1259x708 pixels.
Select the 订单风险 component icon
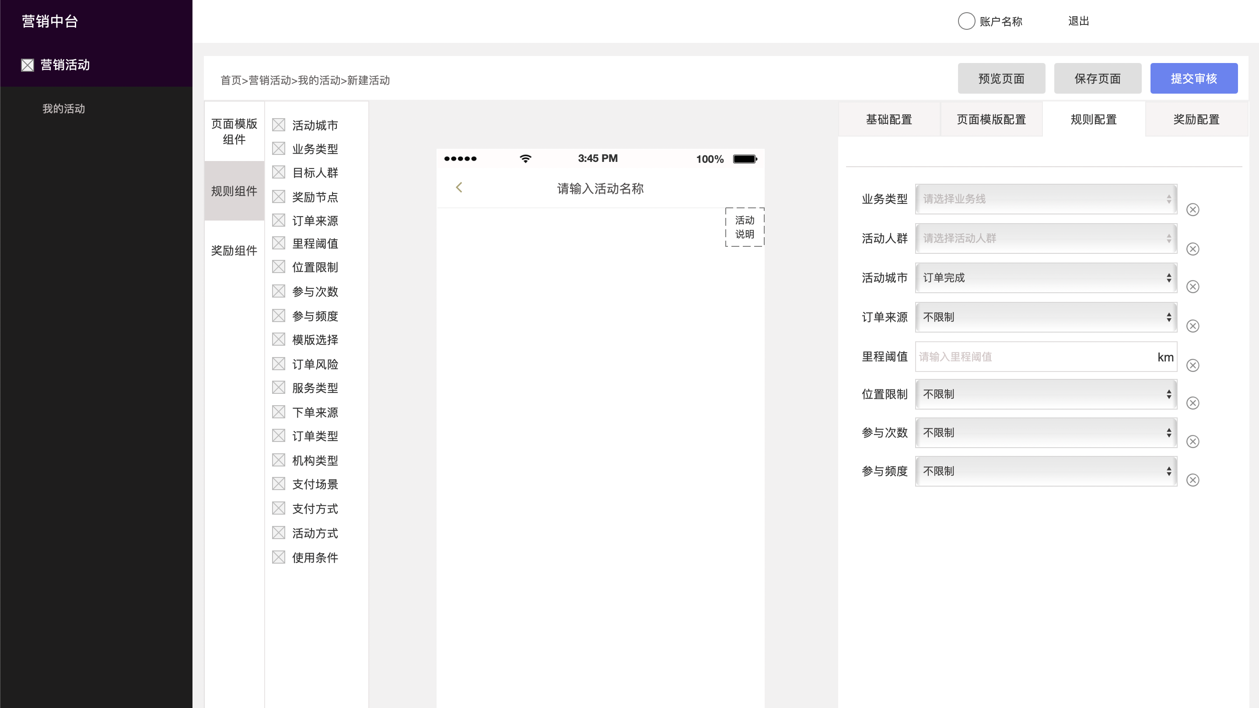[x=279, y=363]
